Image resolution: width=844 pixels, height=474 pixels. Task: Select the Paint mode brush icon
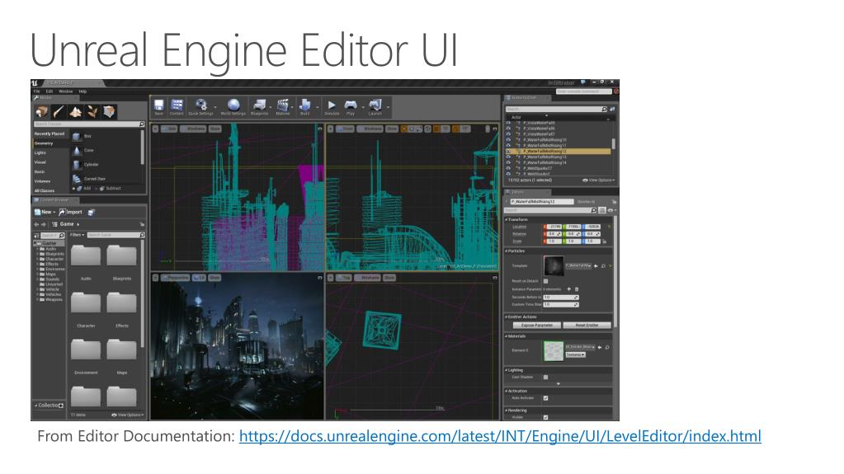58,112
